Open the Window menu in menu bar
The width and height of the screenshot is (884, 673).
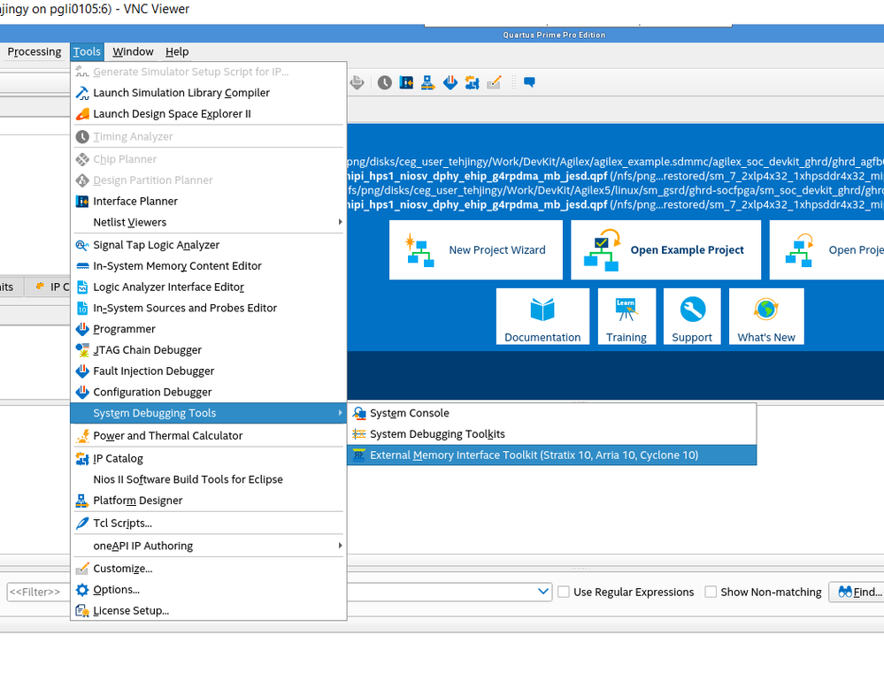(133, 51)
